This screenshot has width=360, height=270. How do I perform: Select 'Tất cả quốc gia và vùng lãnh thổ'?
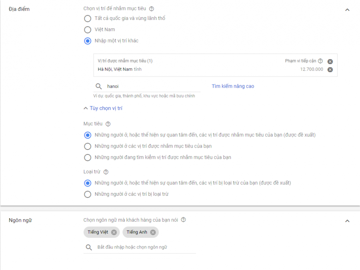88,18
